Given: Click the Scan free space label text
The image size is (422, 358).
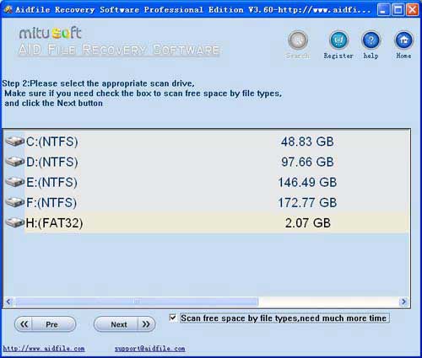Looking at the screenshot, I should tap(284, 318).
